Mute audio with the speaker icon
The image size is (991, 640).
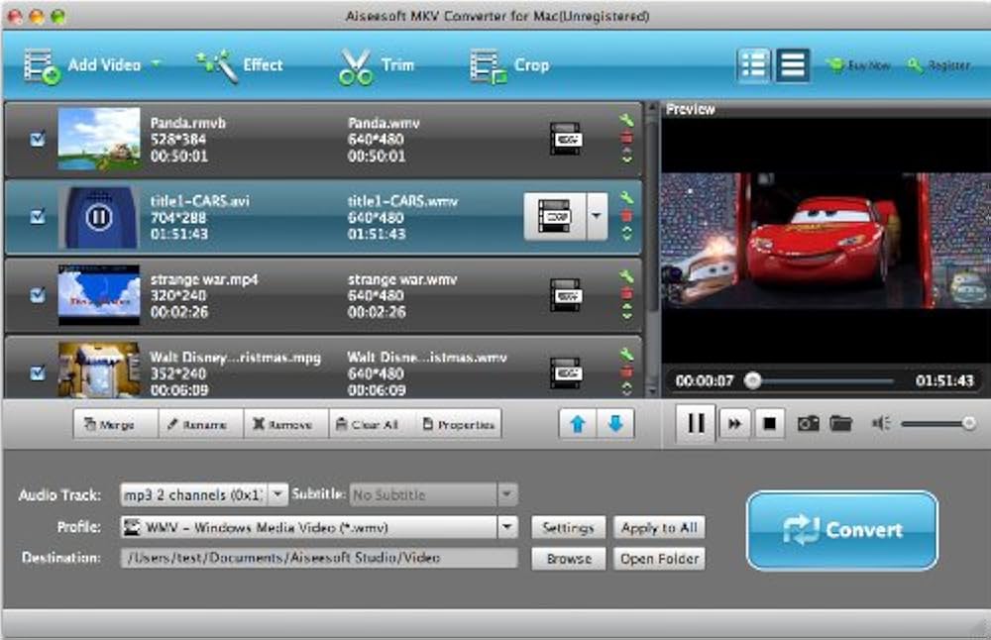[881, 423]
